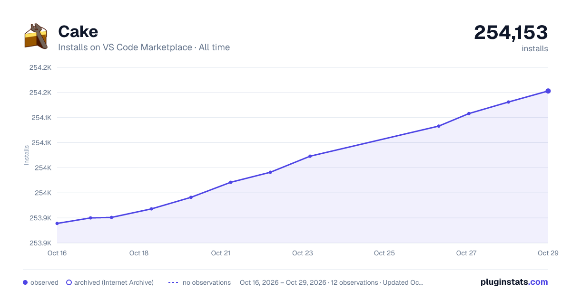Select the Oct 16 first data point
571x299 pixels.
click(57, 224)
